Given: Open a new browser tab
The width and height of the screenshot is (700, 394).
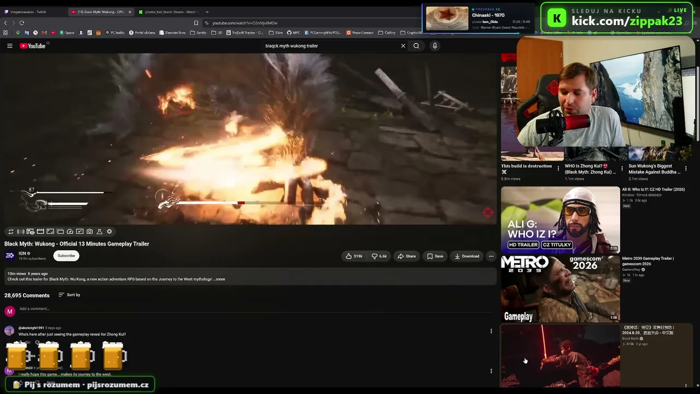Looking at the screenshot, I should click(x=207, y=11).
